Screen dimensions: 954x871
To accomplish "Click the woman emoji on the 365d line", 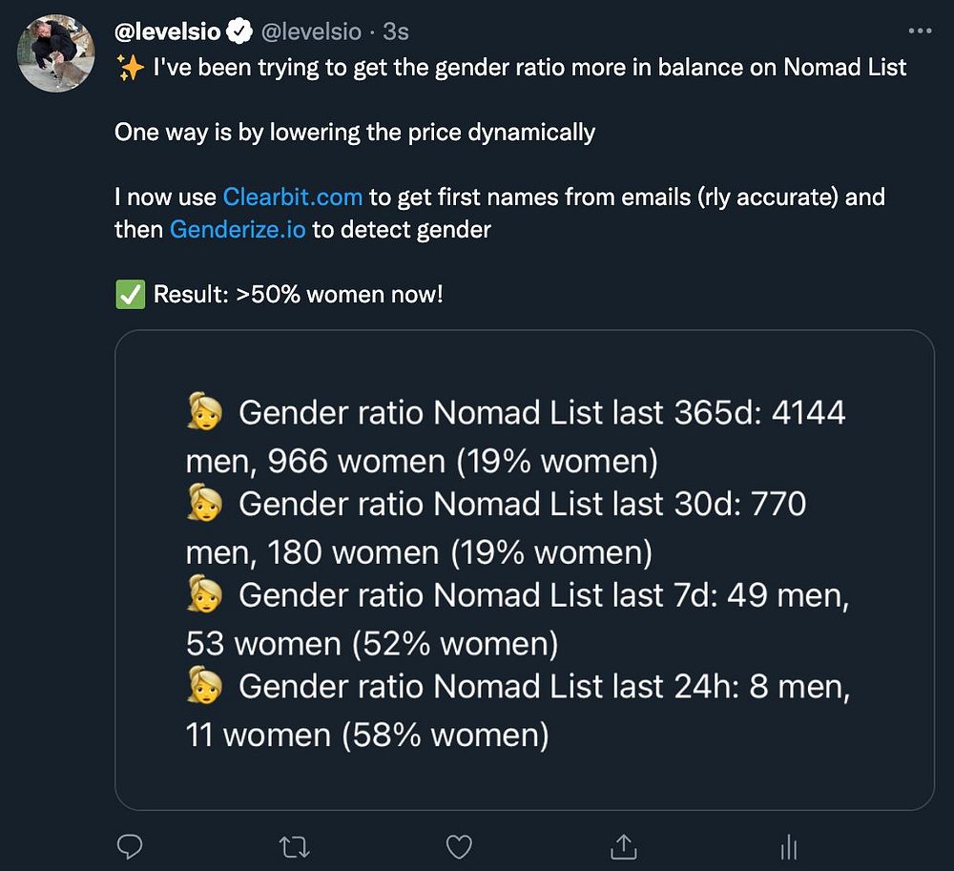I will [x=204, y=413].
